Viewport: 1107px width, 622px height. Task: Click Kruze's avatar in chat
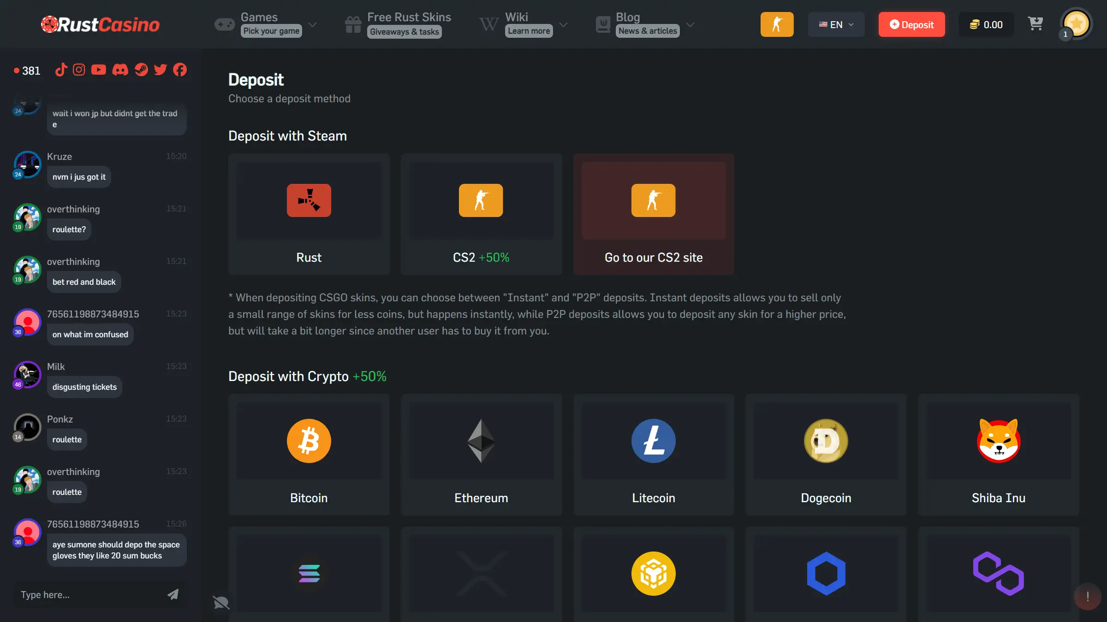pos(27,164)
